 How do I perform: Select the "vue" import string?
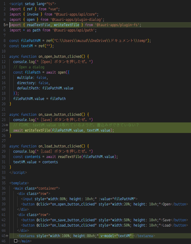(53, 9)
